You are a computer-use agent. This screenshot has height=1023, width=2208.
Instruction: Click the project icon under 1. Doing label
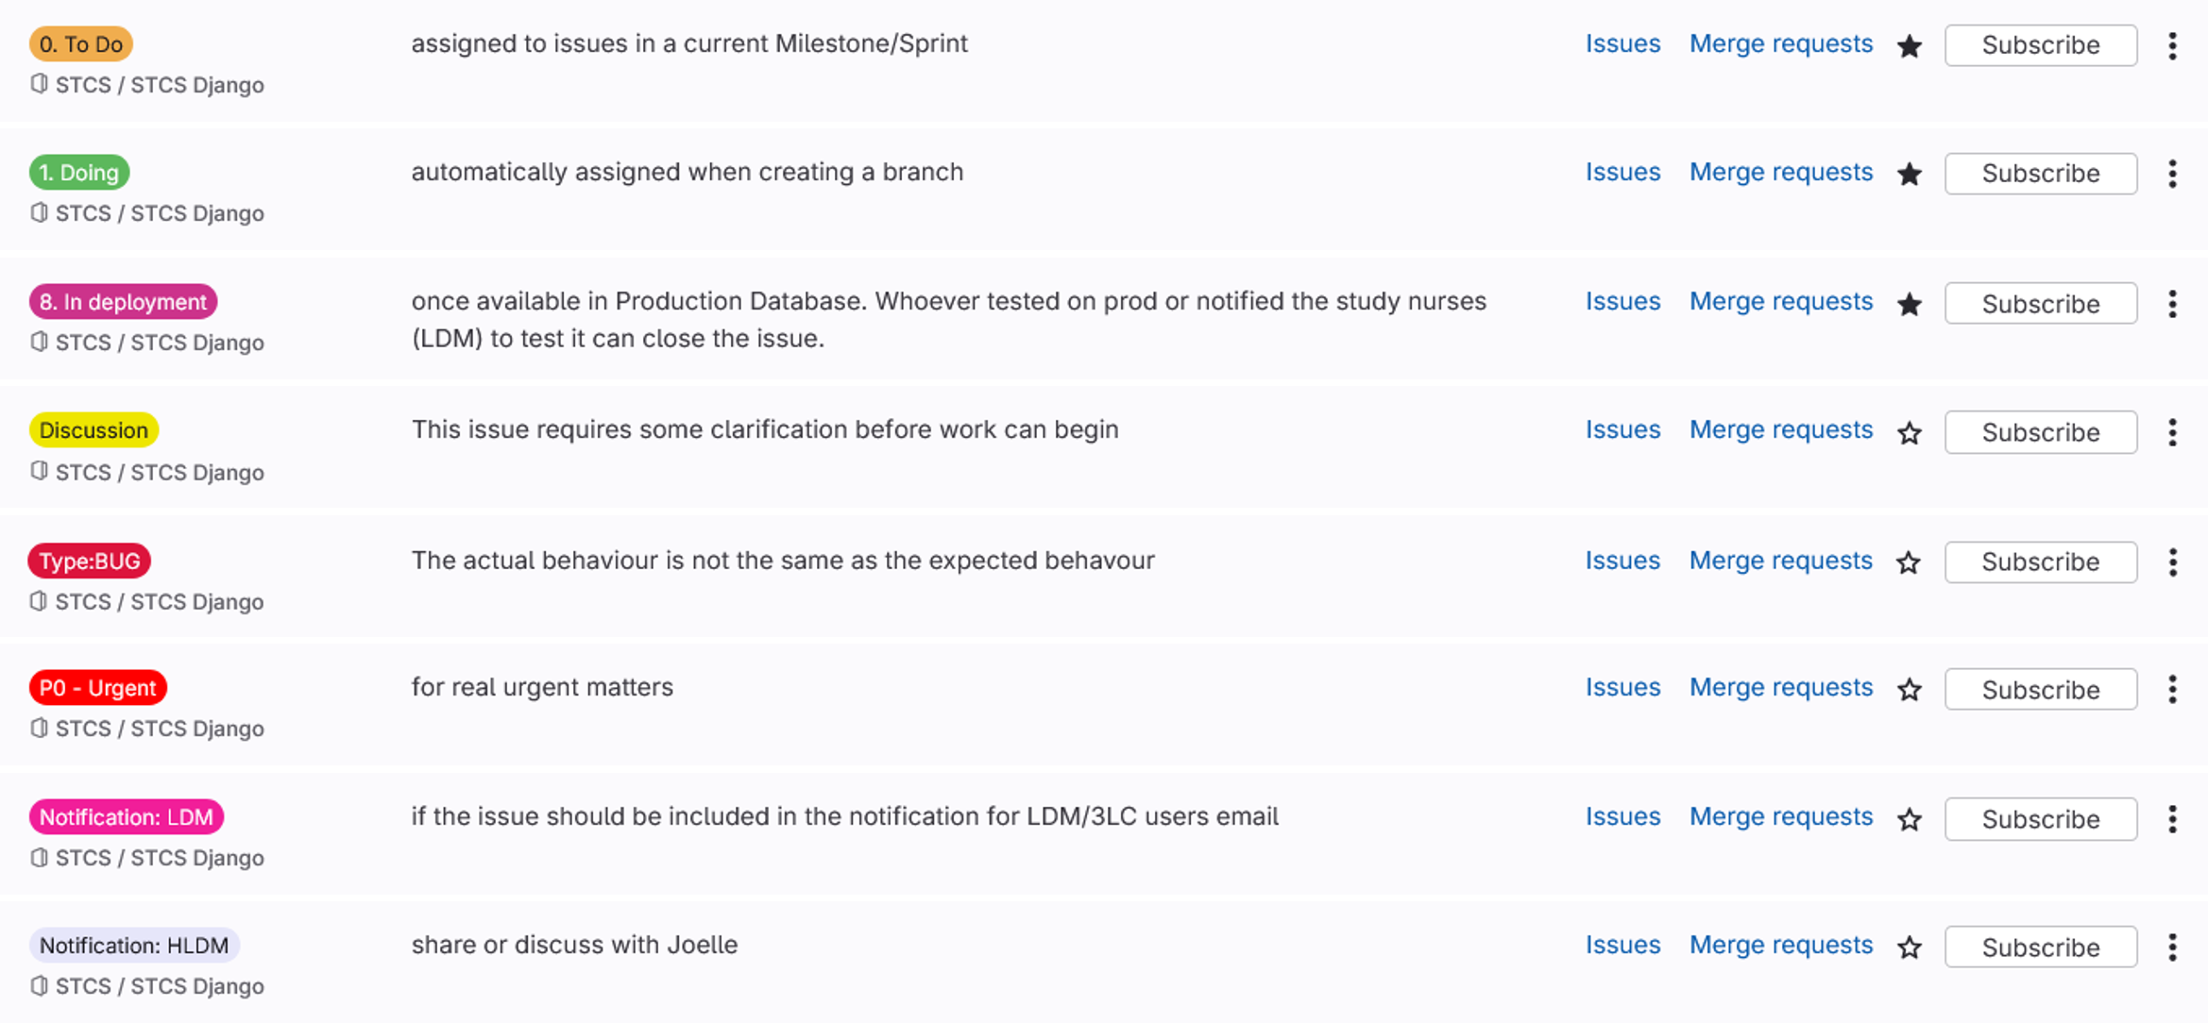[39, 212]
